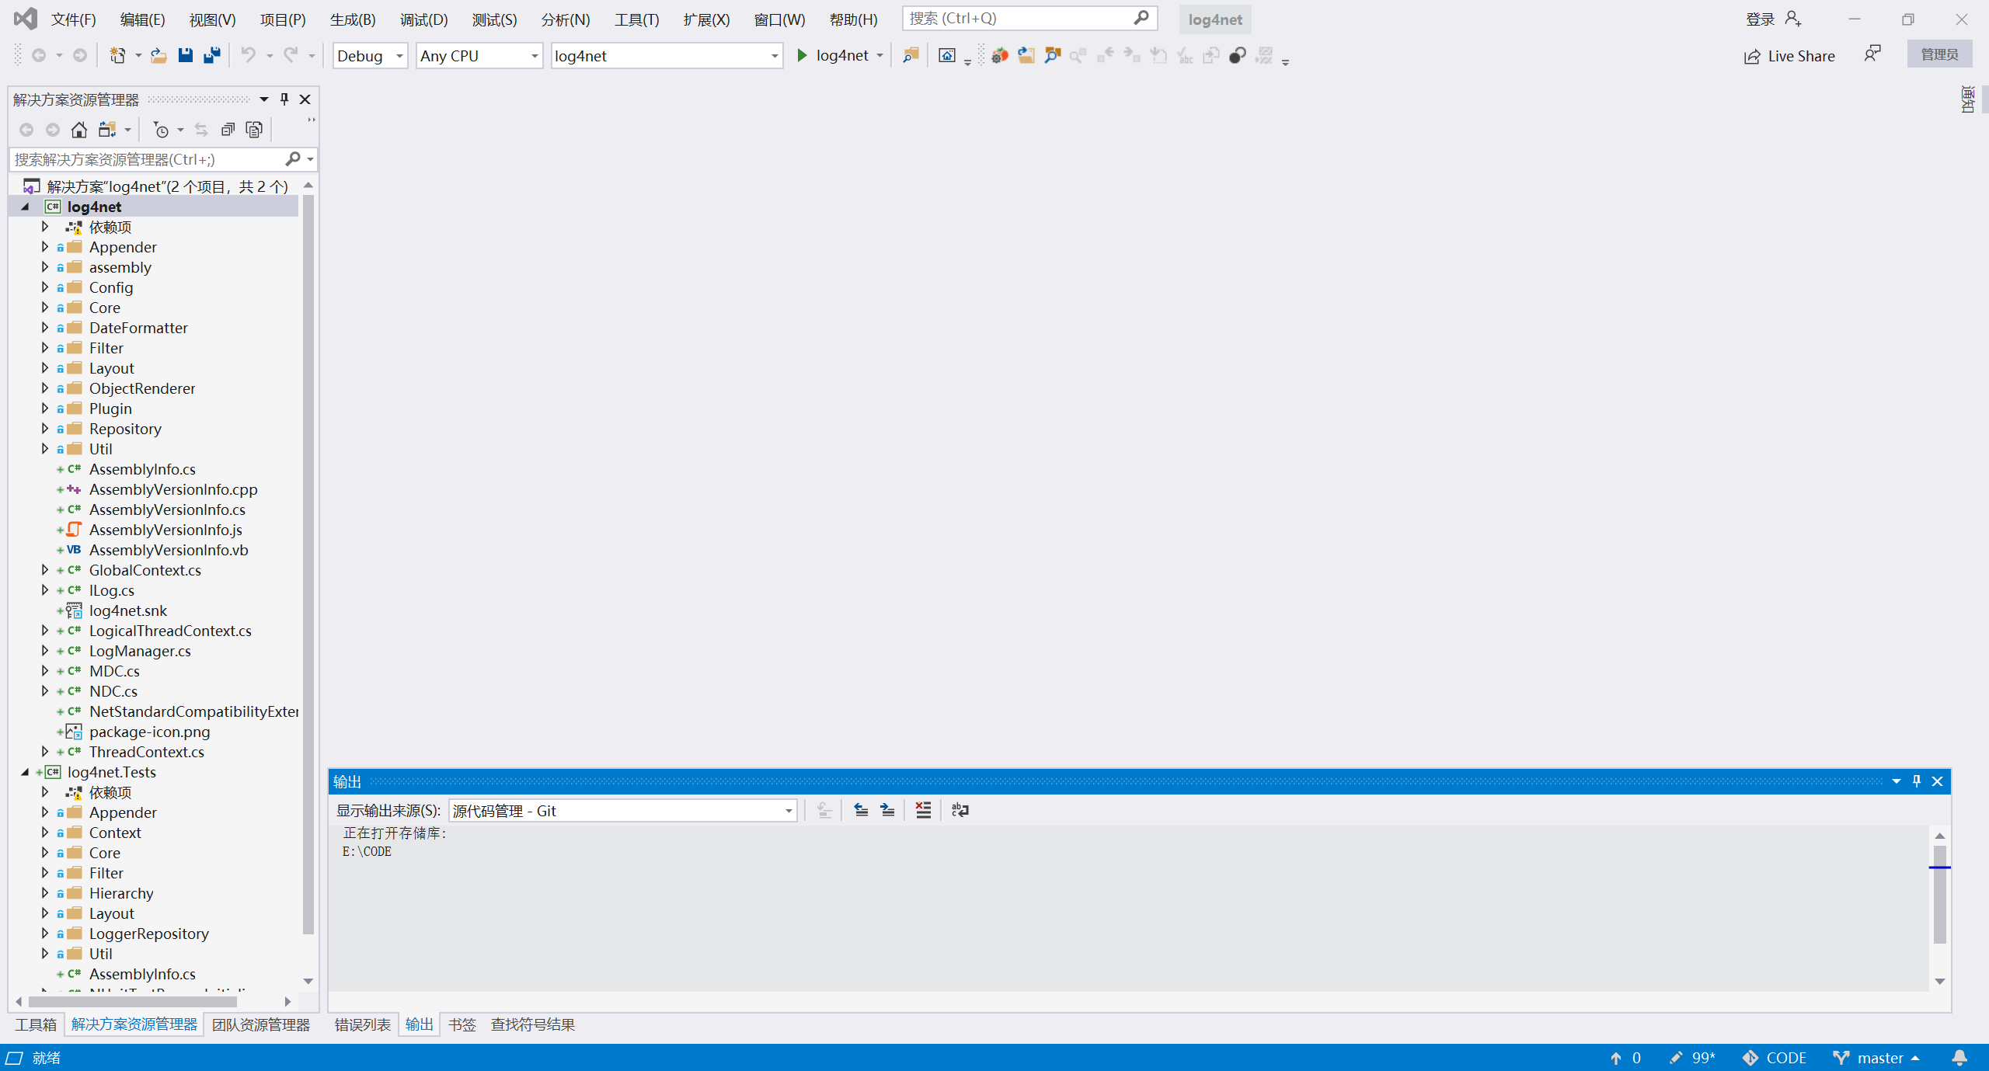Open the notifications bell in status bar
Viewport: 1989px width, 1071px height.
(1959, 1057)
